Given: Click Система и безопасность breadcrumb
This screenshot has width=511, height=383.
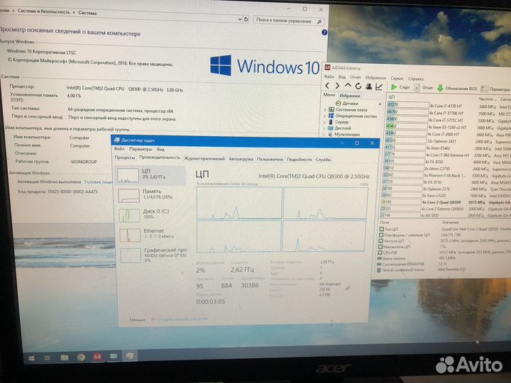Looking at the screenshot, I should pos(44,12).
